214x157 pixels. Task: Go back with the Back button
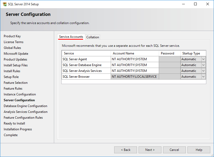pyautogui.click(x=126, y=150)
